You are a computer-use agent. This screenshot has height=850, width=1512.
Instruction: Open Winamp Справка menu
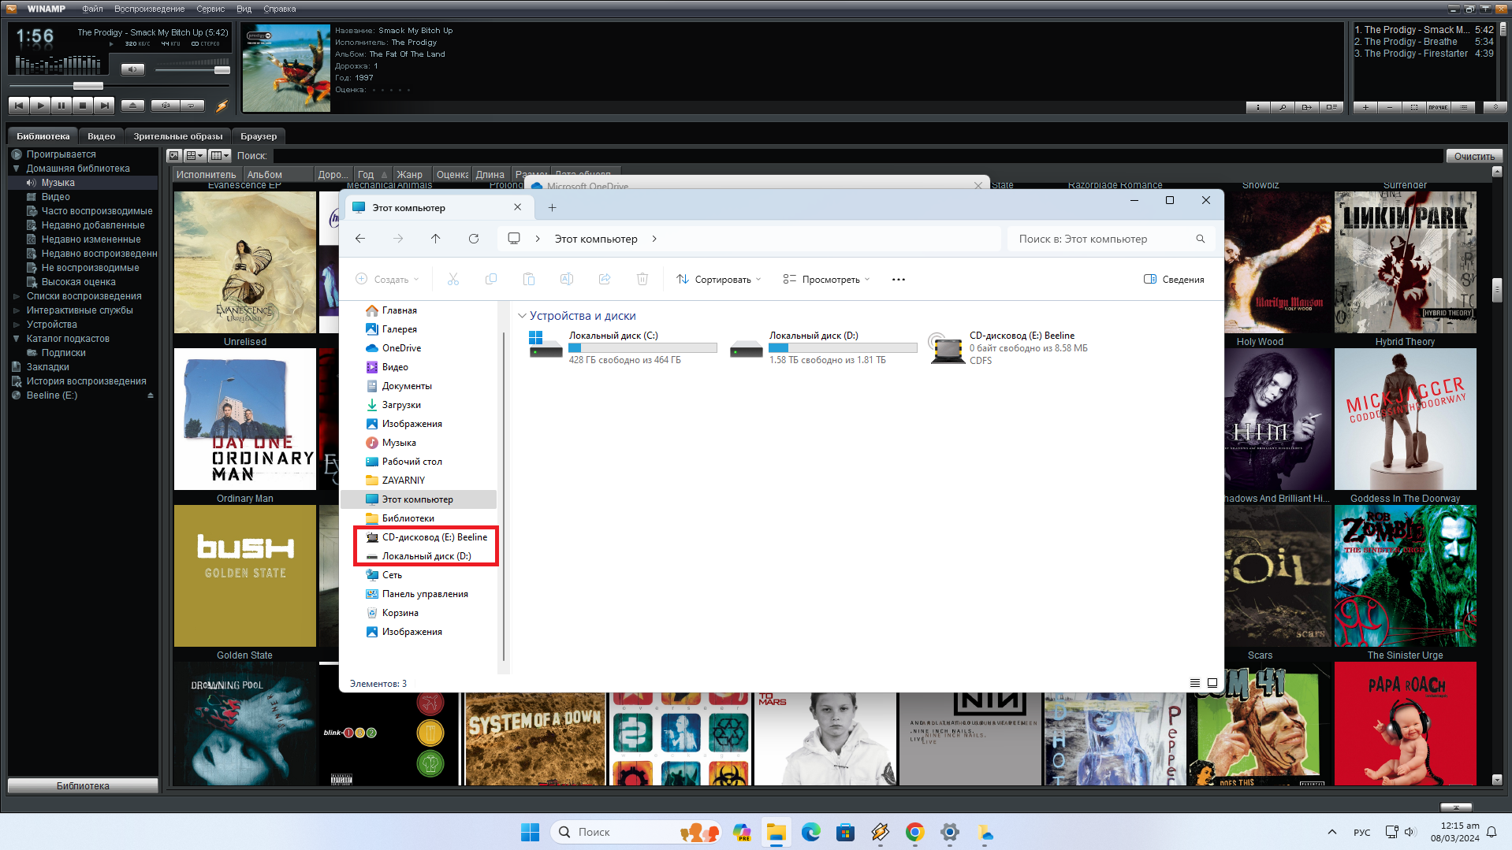pyautogui.click(x=280, y=9)
